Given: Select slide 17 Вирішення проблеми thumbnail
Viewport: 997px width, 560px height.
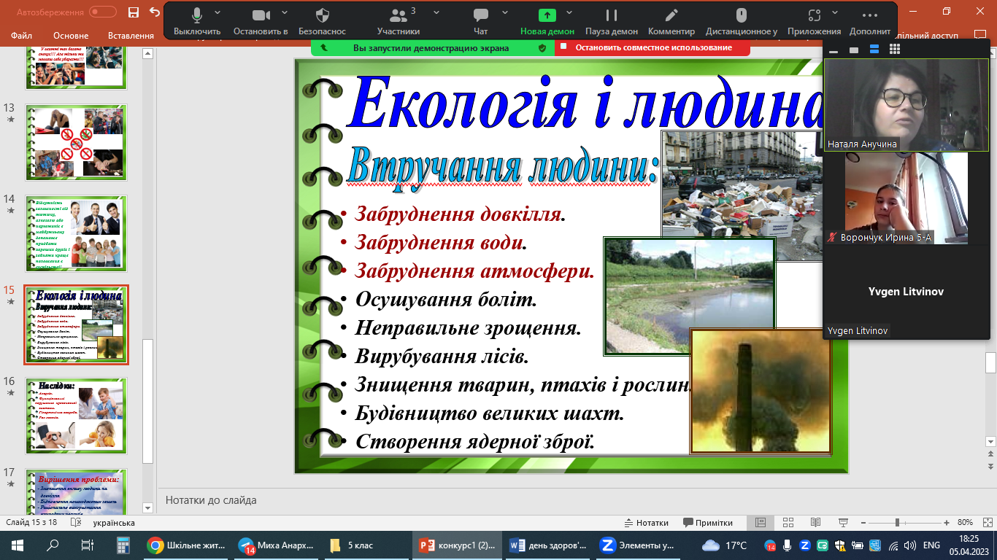Looking at the screenshot, I should (77, 493).
